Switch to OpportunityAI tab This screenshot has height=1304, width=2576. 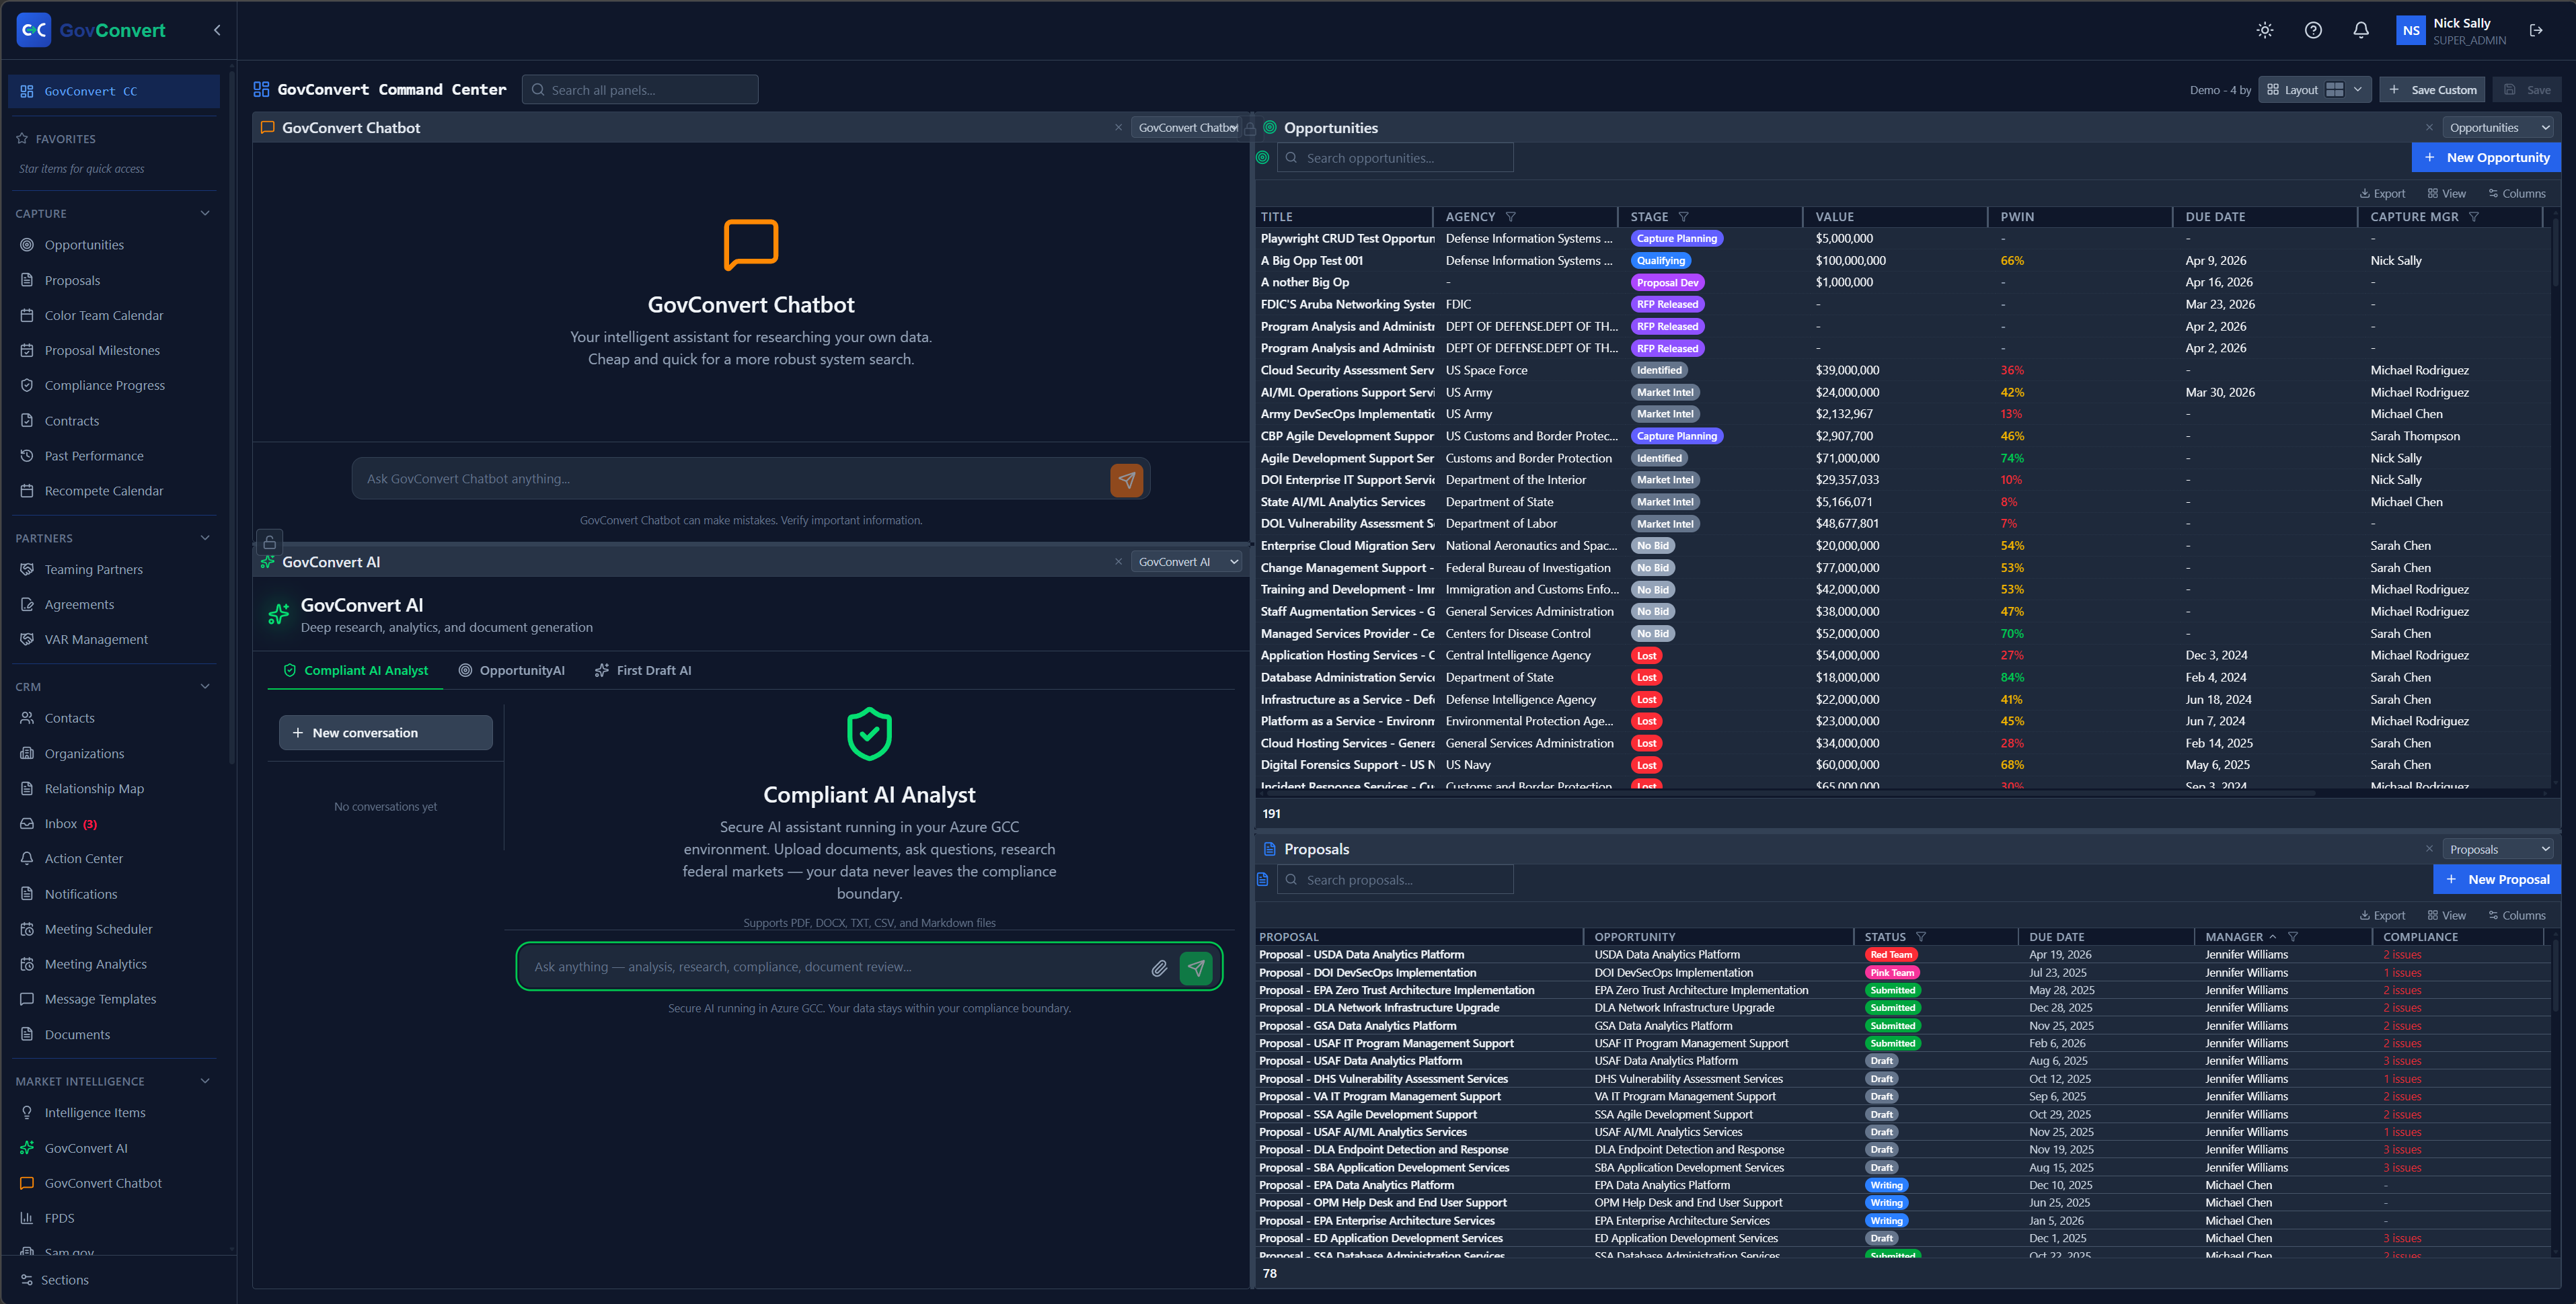tap(511, 671)
